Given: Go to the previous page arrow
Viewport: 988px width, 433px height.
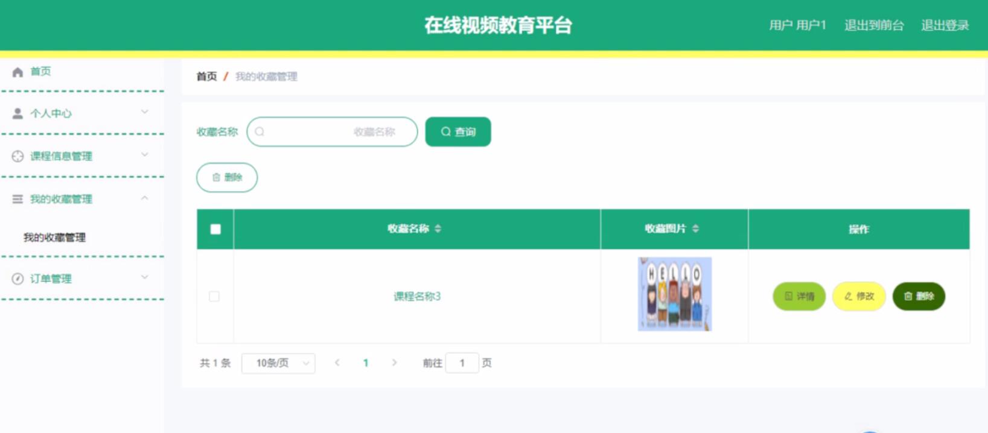Looking at the screenshot, I should click(337, 362).
